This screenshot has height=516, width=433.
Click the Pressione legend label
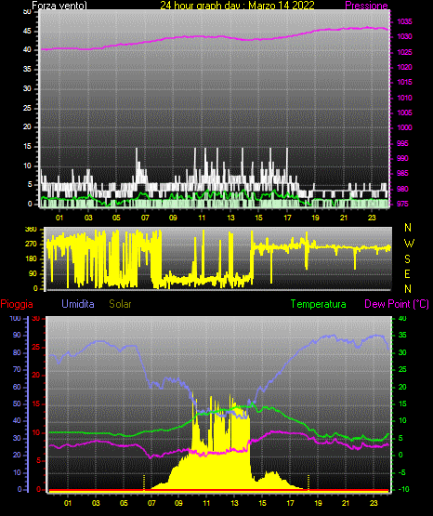[x=366, y=6]
